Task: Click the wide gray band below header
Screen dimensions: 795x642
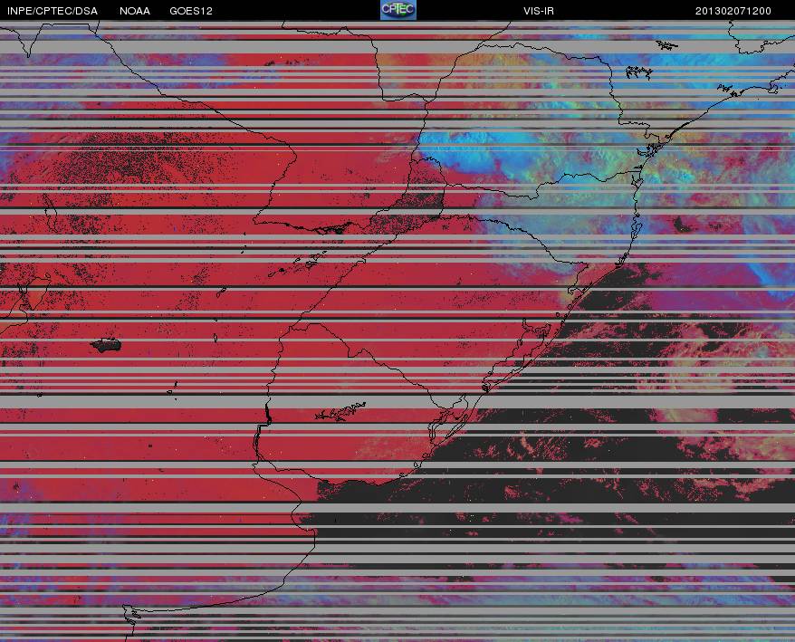Action: (397, 47)
